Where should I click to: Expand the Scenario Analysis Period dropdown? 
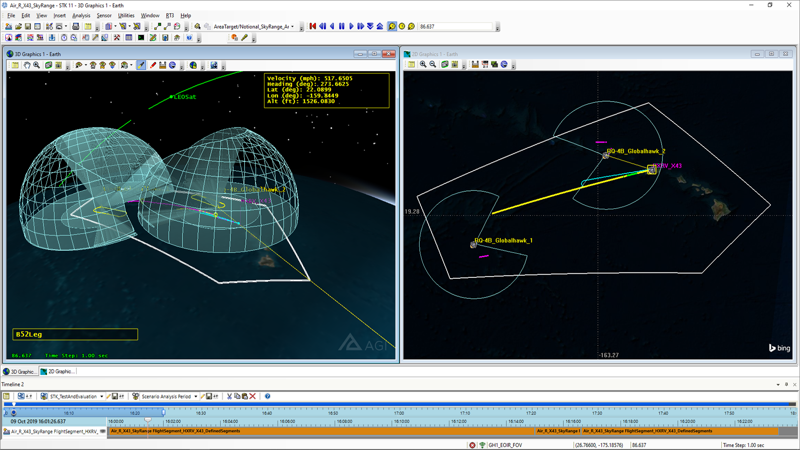pyautogui.click(x=196, y=397)
